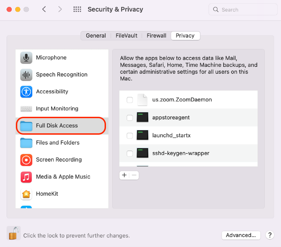
Task: Switch to the General tab
Action: (96, 36)
